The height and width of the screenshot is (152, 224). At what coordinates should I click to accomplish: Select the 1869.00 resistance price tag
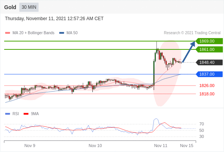point(209,41)
